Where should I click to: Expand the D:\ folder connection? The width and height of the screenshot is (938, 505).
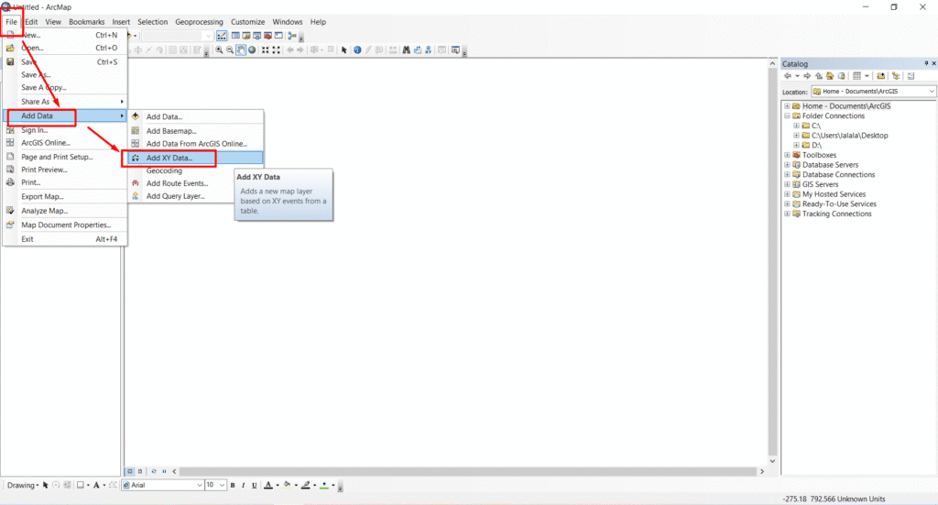coord(796,145)
